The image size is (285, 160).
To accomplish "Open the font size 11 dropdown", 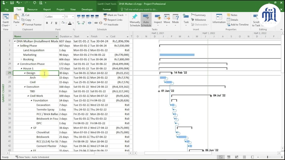I will point(73,17).
